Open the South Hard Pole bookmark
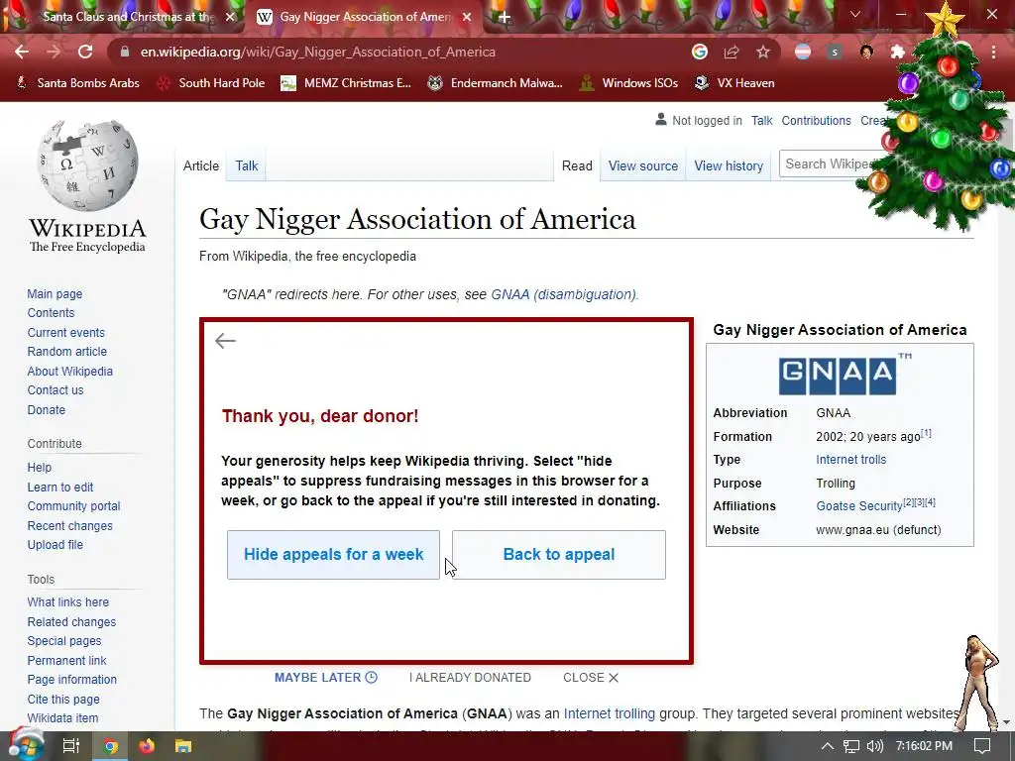This screenshot has width=1015, height=761. pyautogui.click(x=211, y=83)
